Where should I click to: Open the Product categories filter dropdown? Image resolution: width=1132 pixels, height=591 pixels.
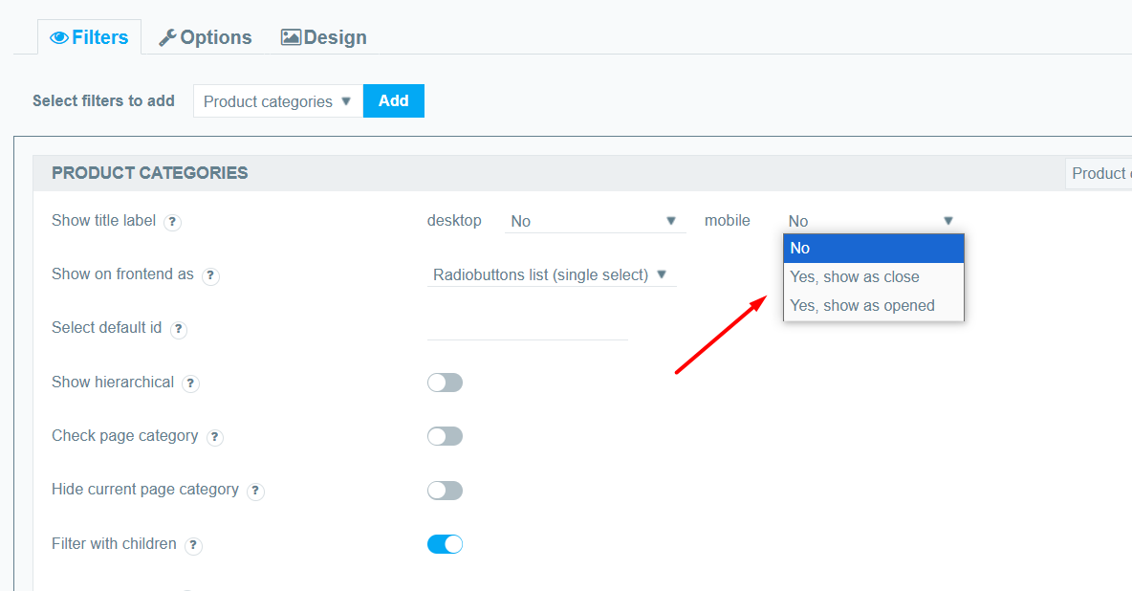pos(278,101)
